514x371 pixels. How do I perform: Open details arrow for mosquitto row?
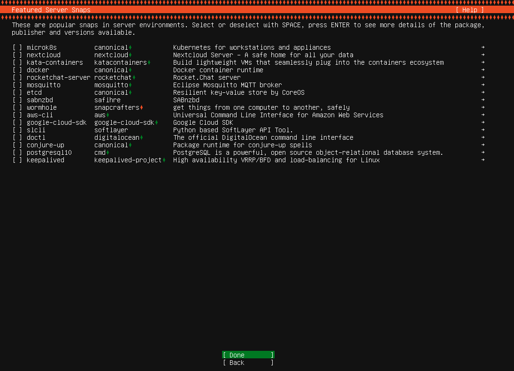483,85
